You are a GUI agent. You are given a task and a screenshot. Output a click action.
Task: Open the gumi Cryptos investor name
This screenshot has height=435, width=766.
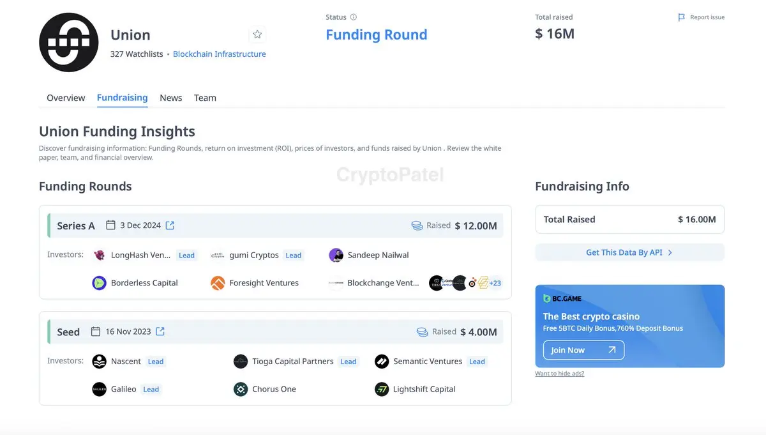tap(254, 255)
